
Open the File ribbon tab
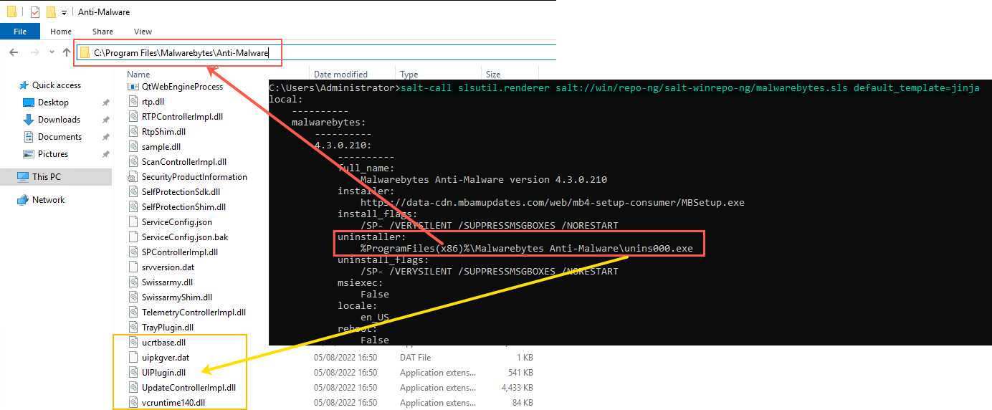20,32
